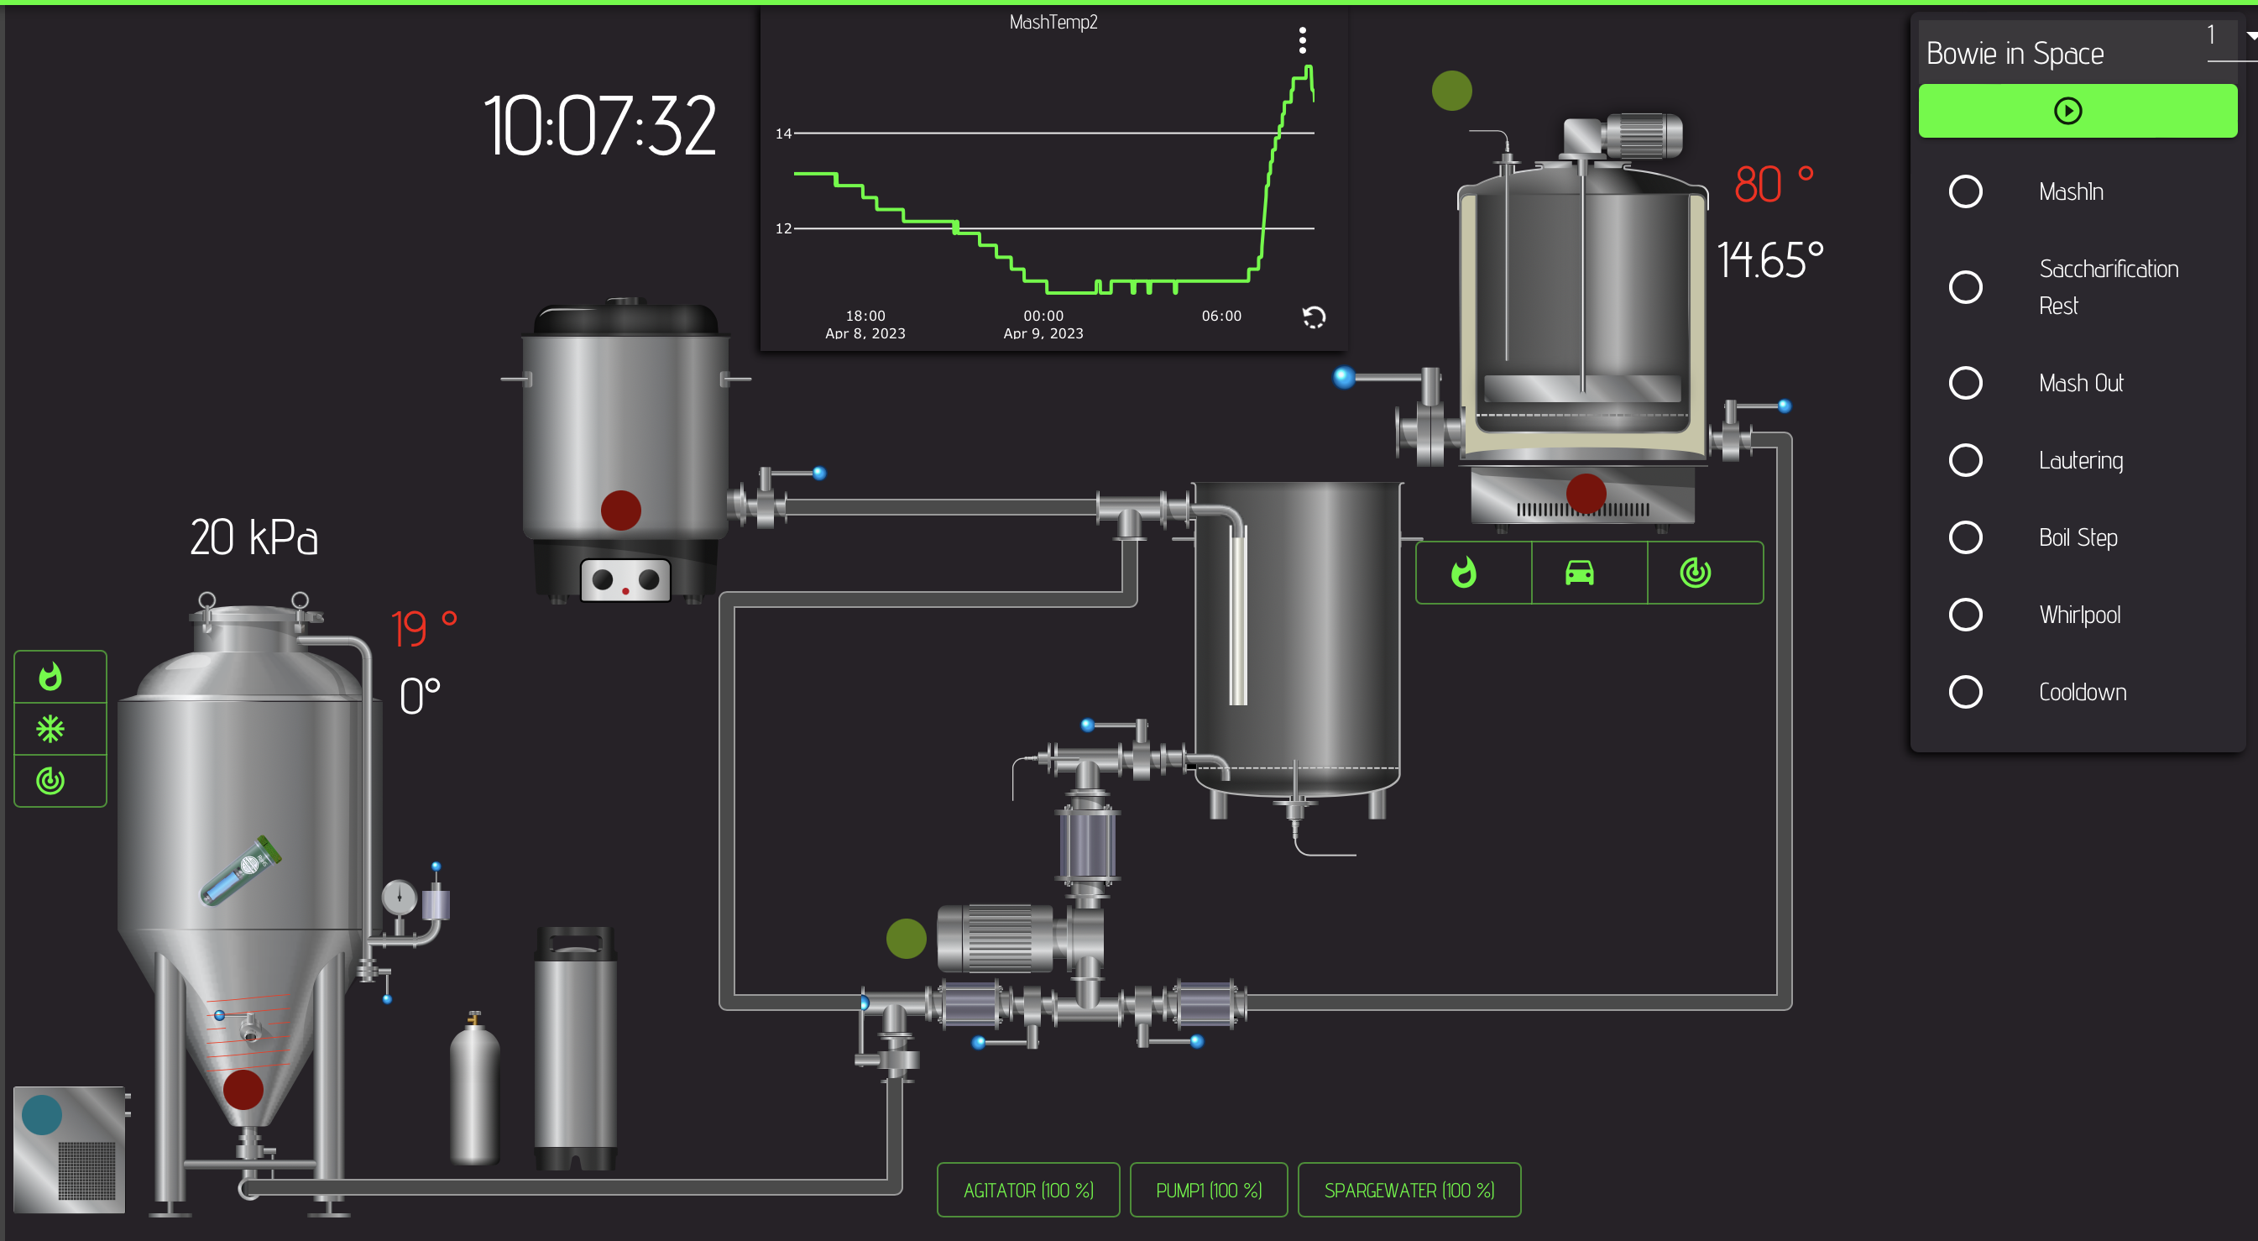Screen dimensions: 2258x1241
Task: Click the chart reset zoom icon
Action: (x=1313, y=317)
